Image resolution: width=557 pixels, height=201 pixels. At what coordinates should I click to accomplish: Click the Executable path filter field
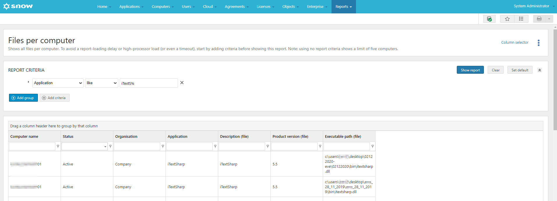coord(347,146)
